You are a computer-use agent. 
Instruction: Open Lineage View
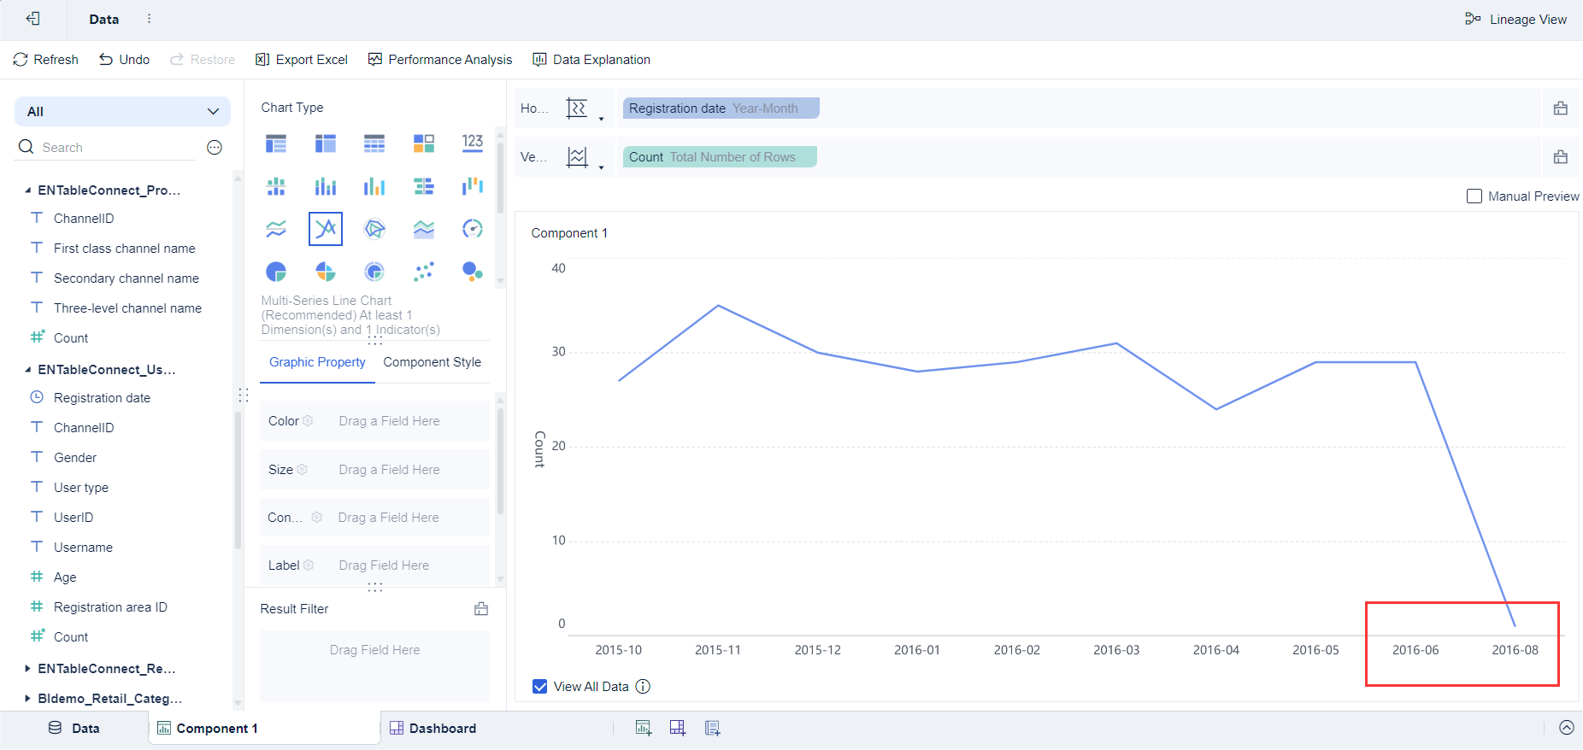pyautogui.click(x=1515, y=20)
